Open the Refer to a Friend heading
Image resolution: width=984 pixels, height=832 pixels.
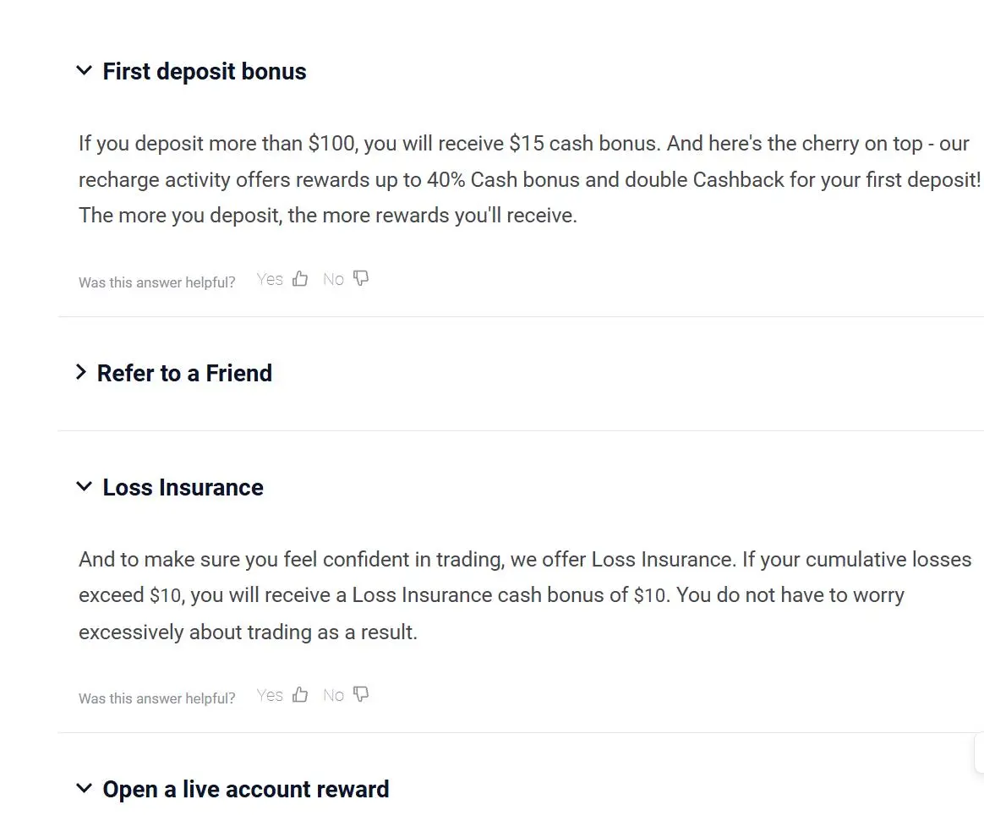pyautogui.click(x=184, y=374)
